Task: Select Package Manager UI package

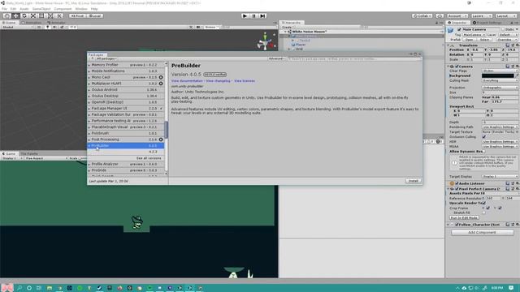Action: click(126, 108)
